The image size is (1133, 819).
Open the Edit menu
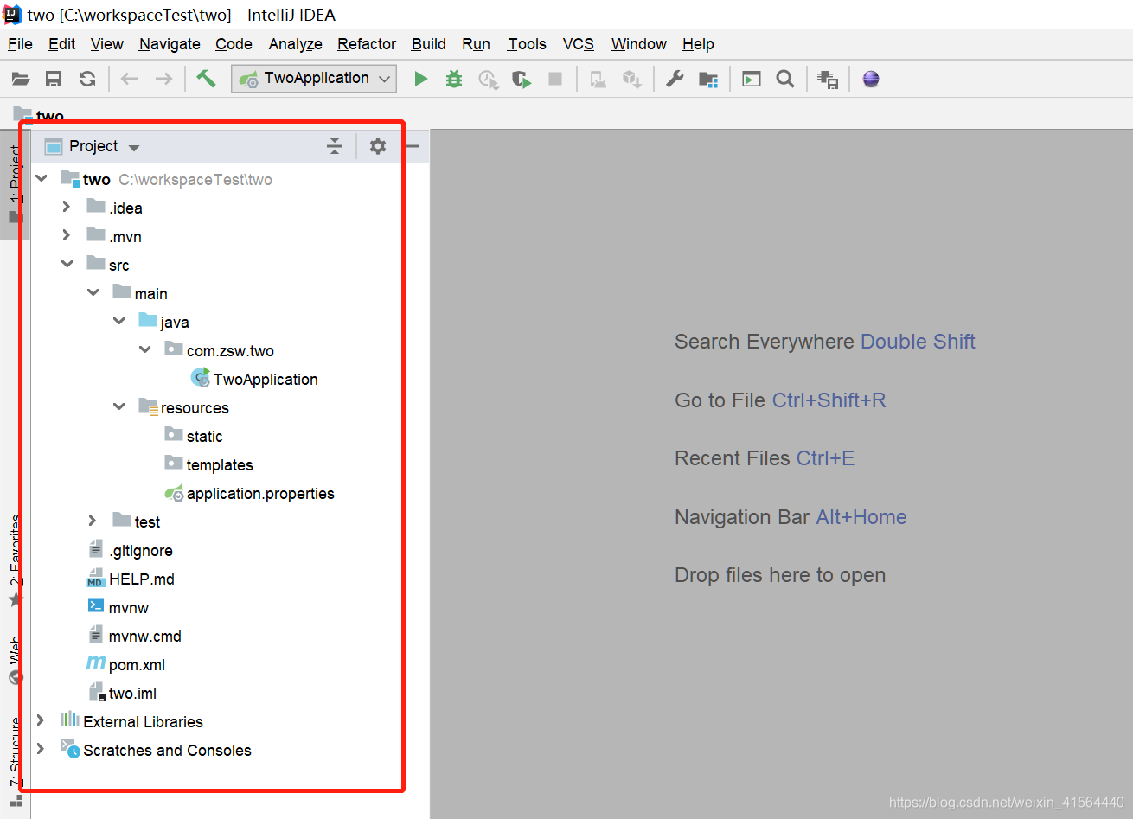[61, 44]
